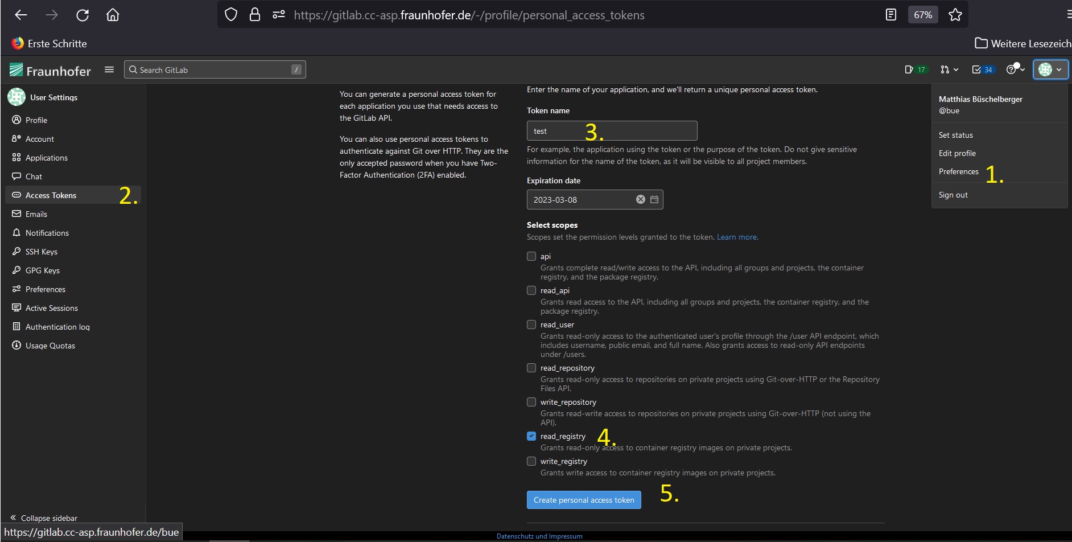Select Set status in user menu
The height and width of the screenshot is (542, 1072).
pyautogui.click(x=956, y=135)
